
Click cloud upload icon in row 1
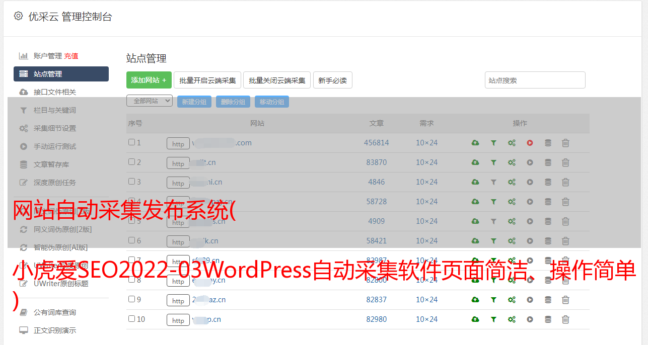[x=475, y=143]
